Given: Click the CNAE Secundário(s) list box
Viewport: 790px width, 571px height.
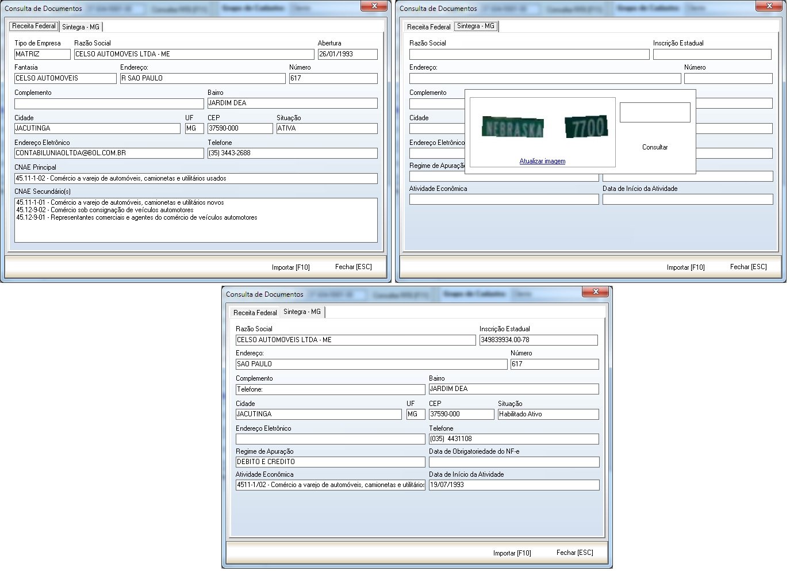Looking at the screenshot, I should pyautogui.click(x=196, y=220).
